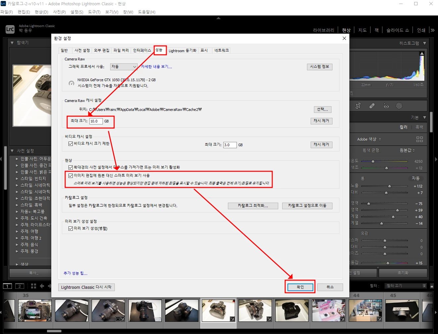Click 선택... to choose cache location
This screenshot has width=438, height=334.
(x=323, y=110)
